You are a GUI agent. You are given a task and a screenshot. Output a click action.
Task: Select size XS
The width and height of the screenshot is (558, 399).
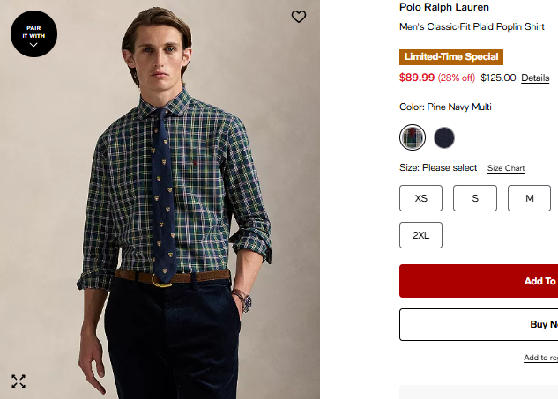point(421,198)
